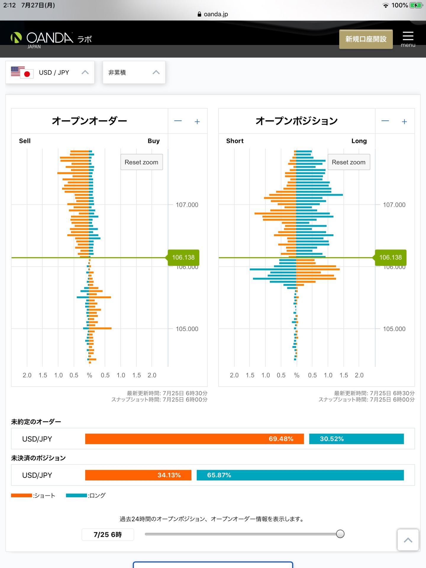Zoom out the open position chart
Screen dimensions: 426x568
click(385, 121)
